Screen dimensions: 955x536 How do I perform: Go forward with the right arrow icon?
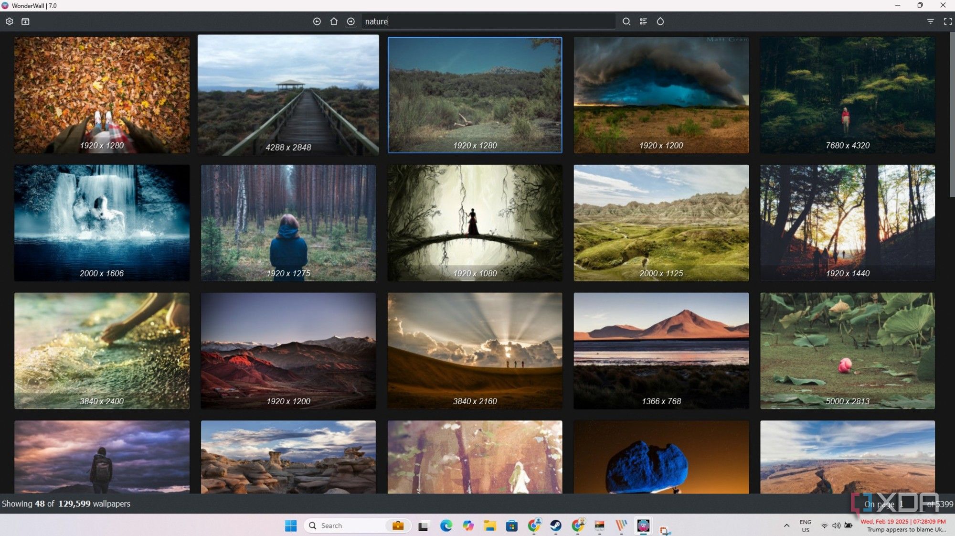pyautogui.click(x=351, y=21)
